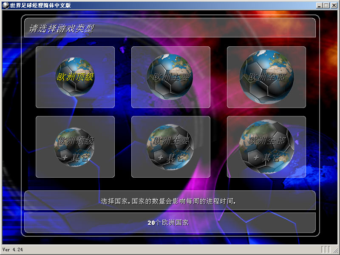The height and width of the screenshot is (255, 340).
Task: Close the 世界足球经理 window
Action: click(334, 6)
